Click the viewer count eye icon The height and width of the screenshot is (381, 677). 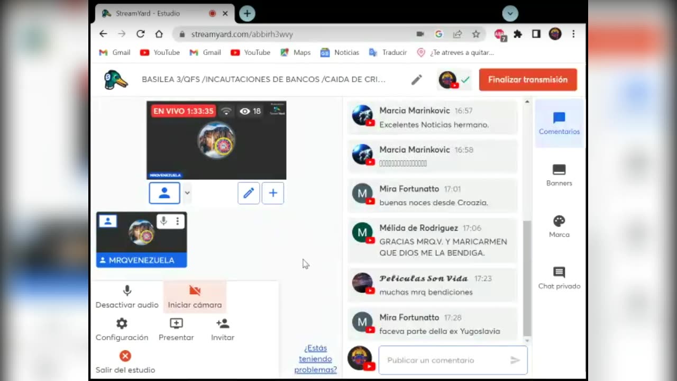point(245,111)
